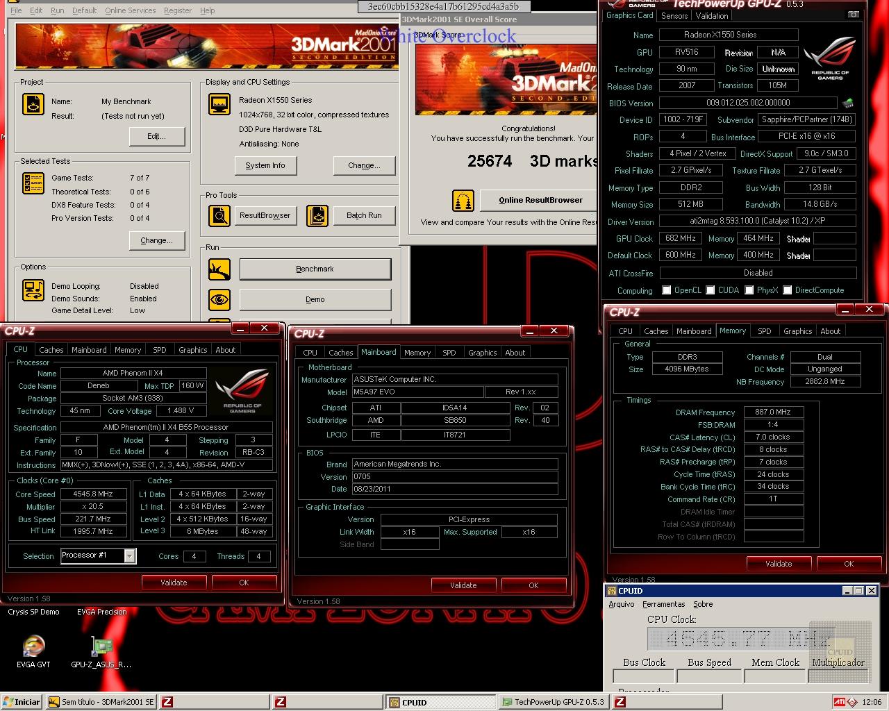The height and width of the screenshot is (711, 889).
Task: Open the Iniciar start button
Action: pyautogui.click(x=22, y=702)
